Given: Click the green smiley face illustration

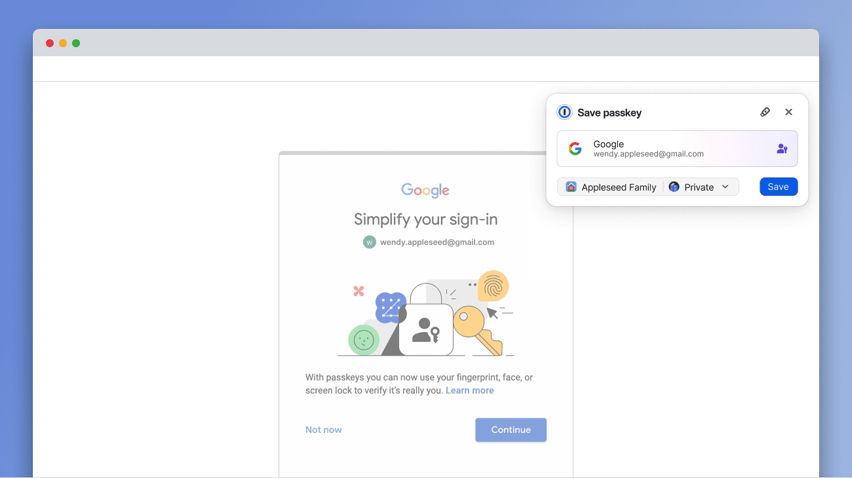Looking at the screenshot, I should [x=363, y=340].
